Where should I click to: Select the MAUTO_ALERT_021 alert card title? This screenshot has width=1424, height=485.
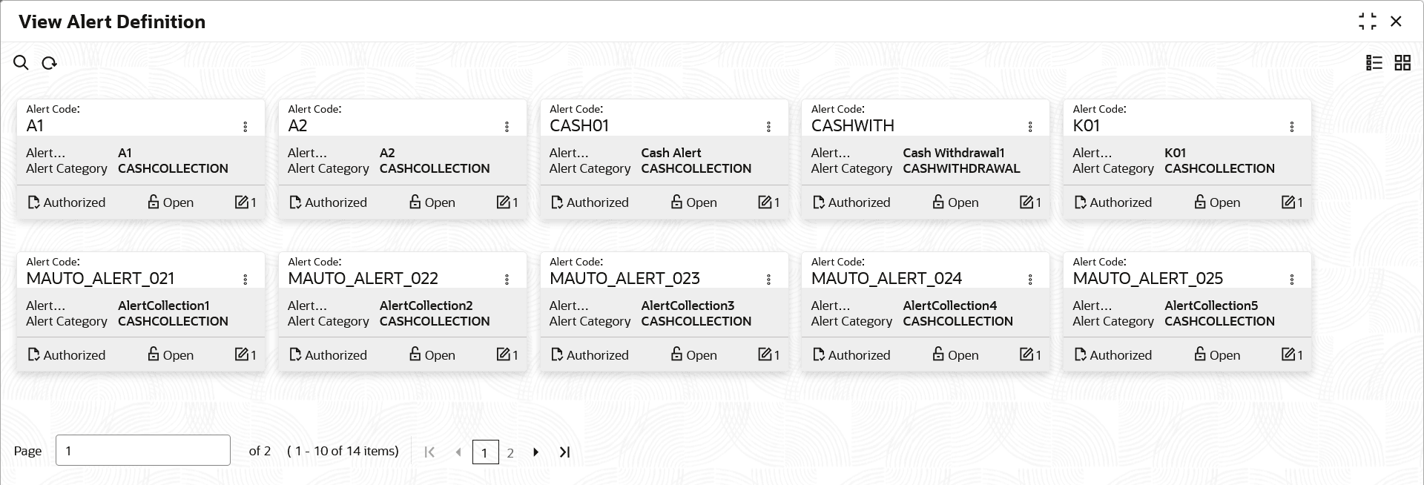tap(100, 279)
